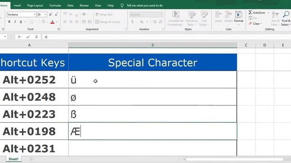The width and height of the screenshot is (291, 163).
Task: Switch to the Formulas ribbon tab
Action: (x=55, y=5)
